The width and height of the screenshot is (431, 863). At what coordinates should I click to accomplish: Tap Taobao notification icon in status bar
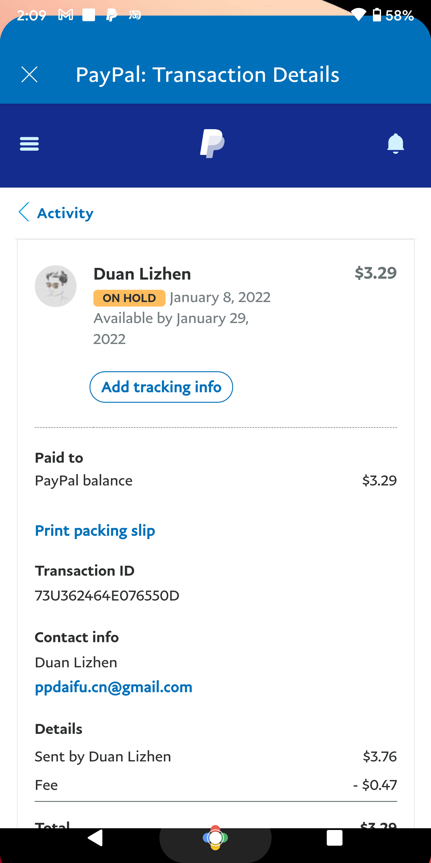coord(135,15)
